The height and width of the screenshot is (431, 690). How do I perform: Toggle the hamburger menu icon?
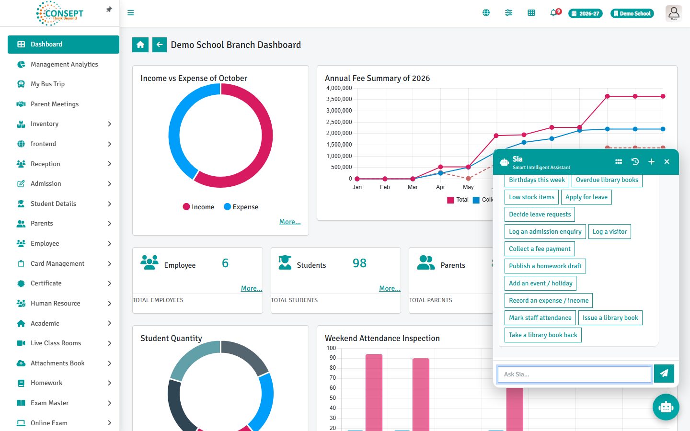[x=130, y=13]
